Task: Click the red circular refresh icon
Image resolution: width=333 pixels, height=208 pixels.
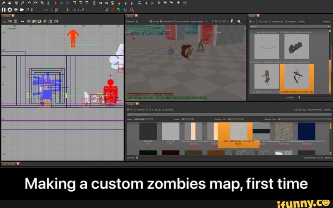Action: click(x=113, y=10)
